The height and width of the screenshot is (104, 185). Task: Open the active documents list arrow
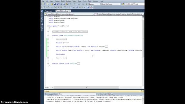click(143, 11)
